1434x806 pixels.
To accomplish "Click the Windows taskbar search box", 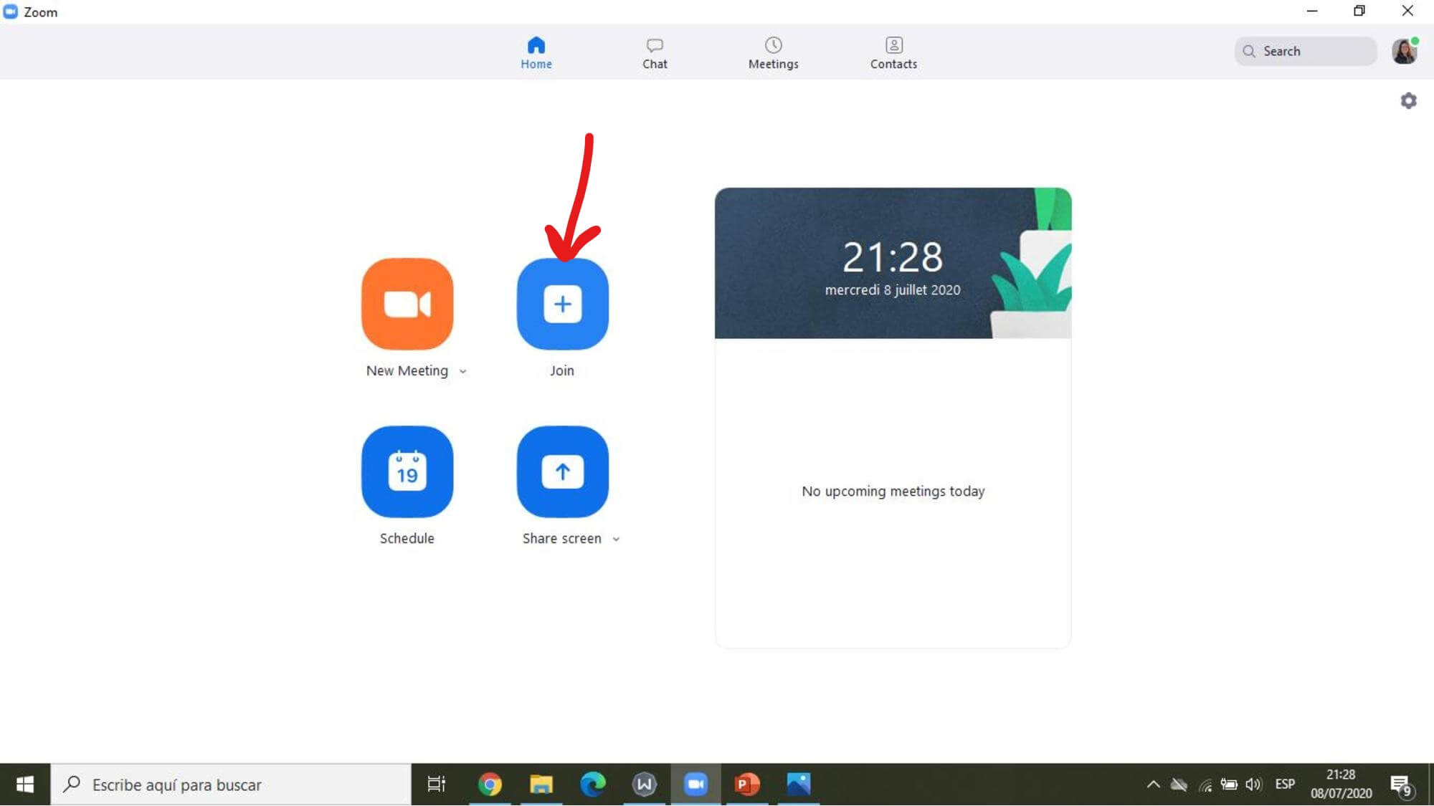I will click(x=229, y=785).
